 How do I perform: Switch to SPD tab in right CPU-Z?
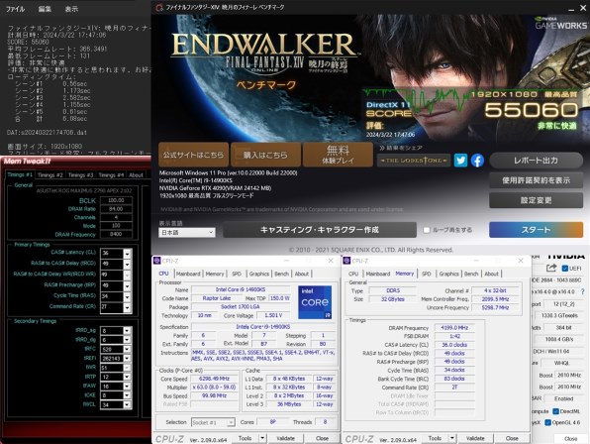click(x=426, y=274)
